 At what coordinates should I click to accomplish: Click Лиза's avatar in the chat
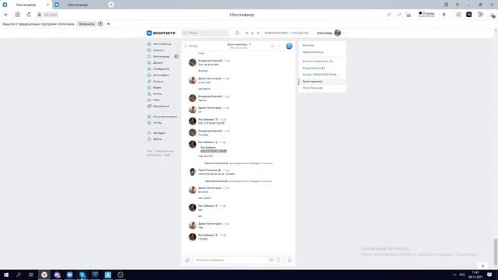[192, 172]
